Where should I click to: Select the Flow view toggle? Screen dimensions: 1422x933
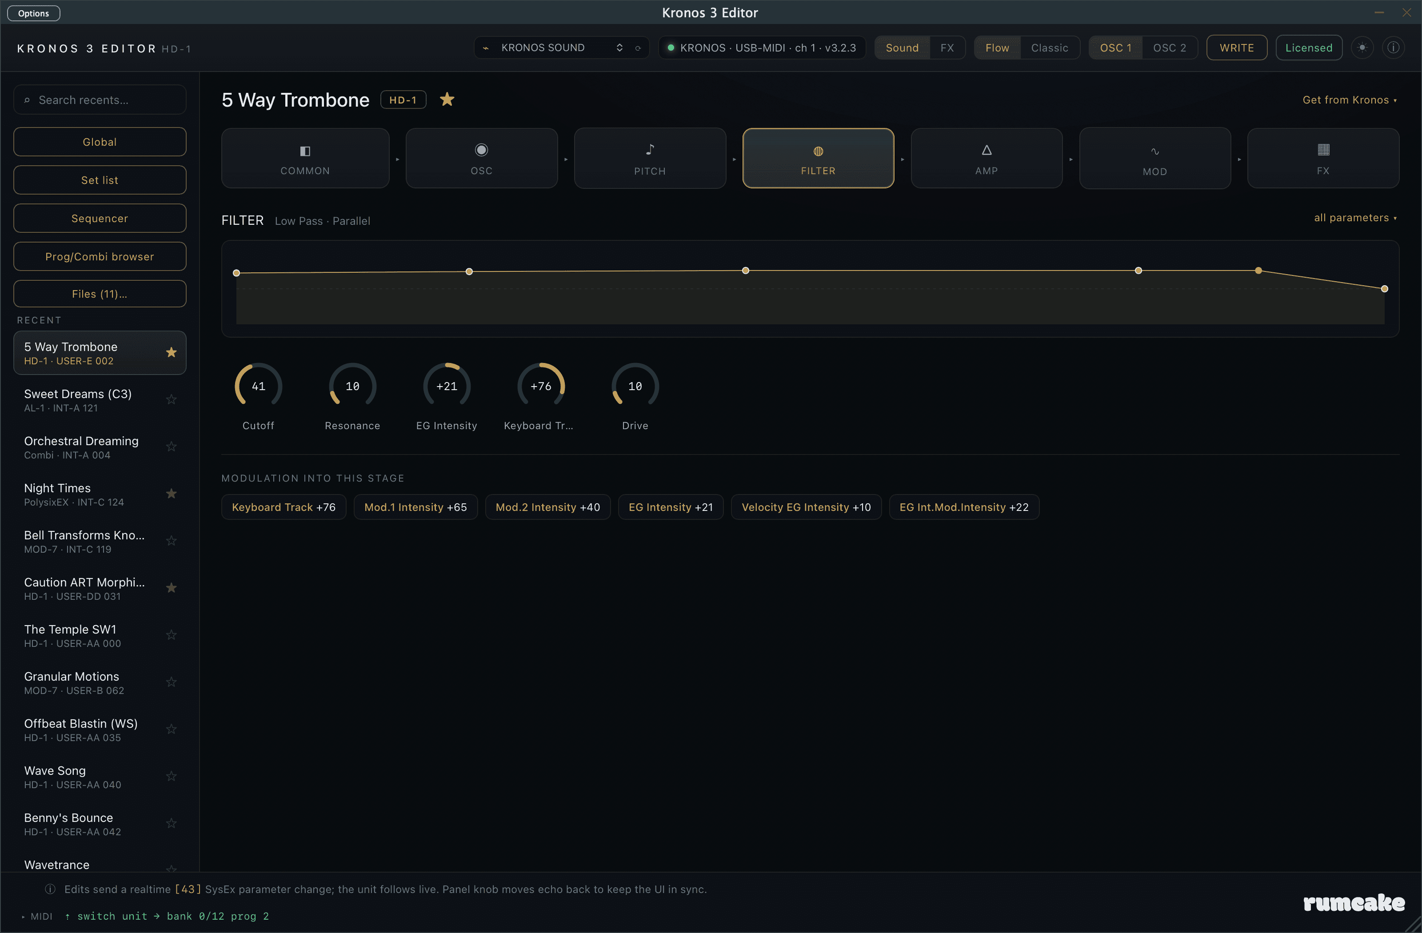pyautogui.click(x=997, y=48)
